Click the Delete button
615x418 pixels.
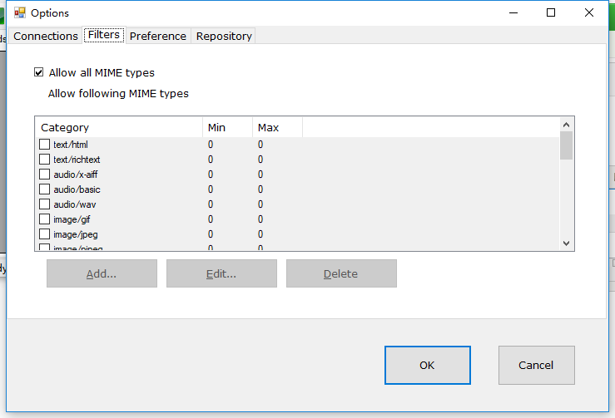coord(341,273)
